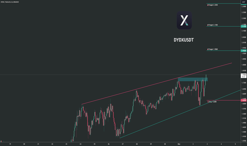Select the red 1.6200 stop price label

[244, 100]
